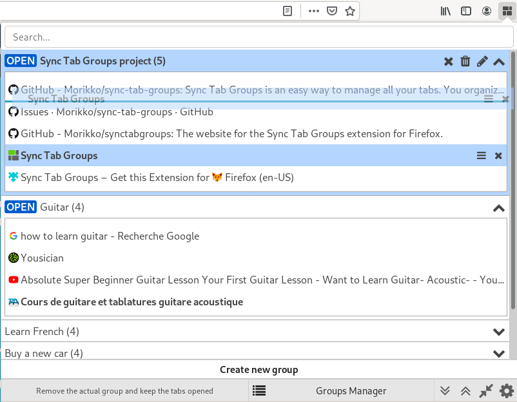517x402 pixels.
Task: Click the Learn French (4) group title
Action: 42,332
